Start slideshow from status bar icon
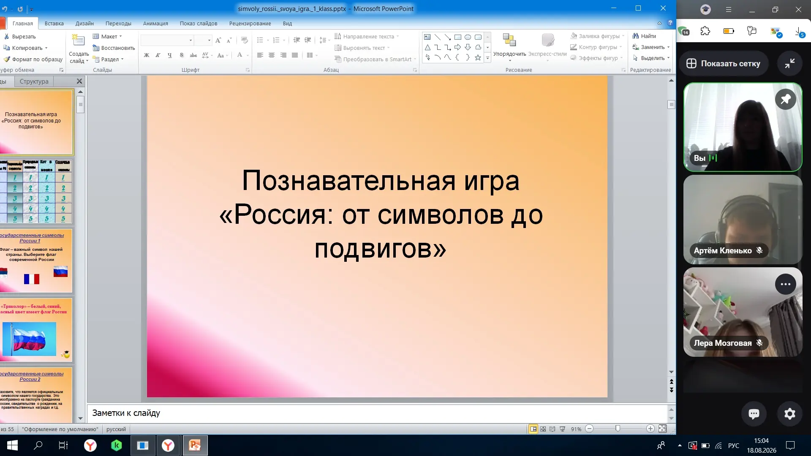The image size is (811, 456). click(562, 429)
